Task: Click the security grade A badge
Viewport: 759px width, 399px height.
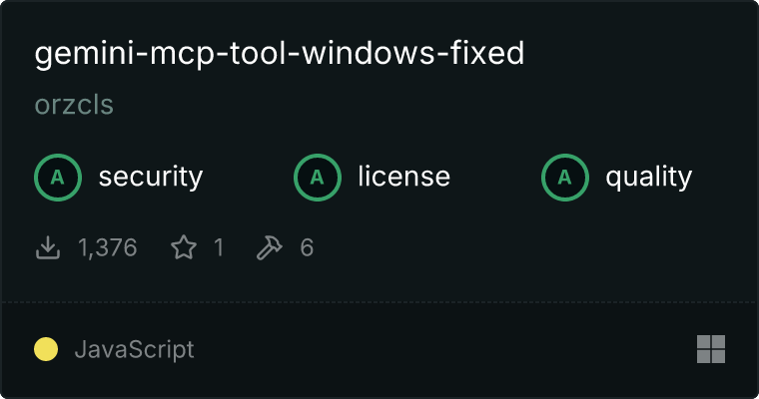Action: point(58,178)
